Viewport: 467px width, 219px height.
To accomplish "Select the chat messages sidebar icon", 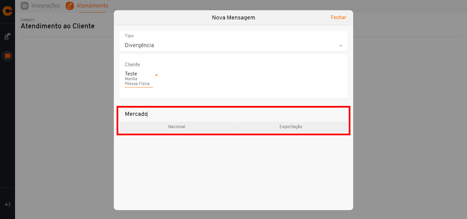I will [8, 56].
